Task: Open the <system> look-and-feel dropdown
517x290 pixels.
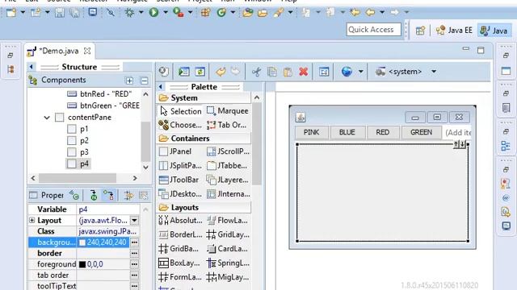Action: (x=434, y=72)
